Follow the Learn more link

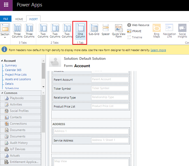pos(158,50)
